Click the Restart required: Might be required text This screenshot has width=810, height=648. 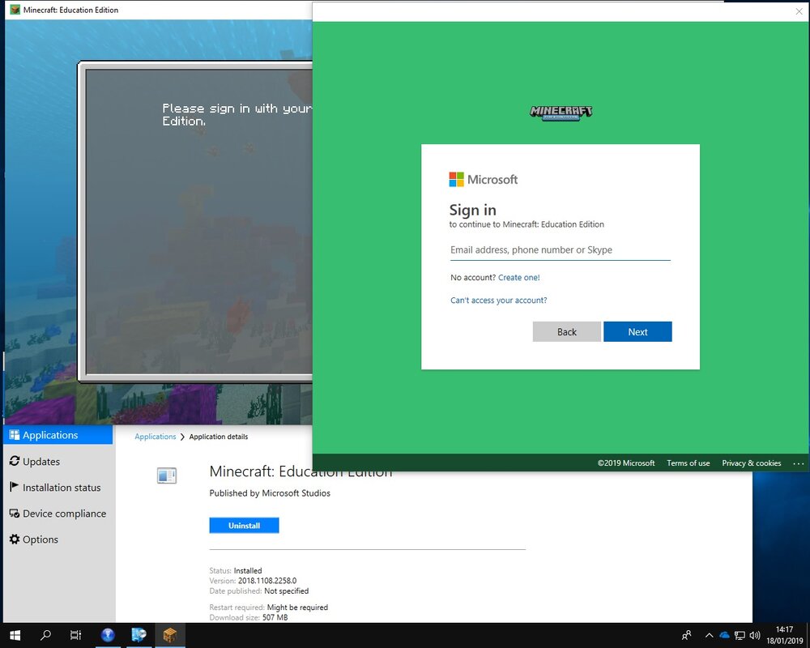click(269, 607)
